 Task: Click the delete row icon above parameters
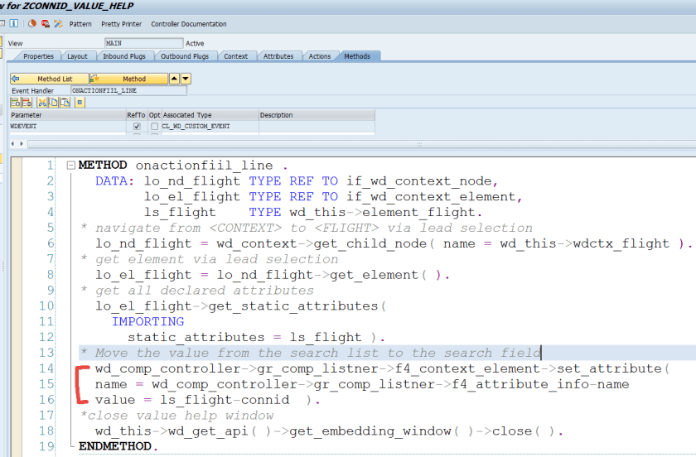pos(26,102)
